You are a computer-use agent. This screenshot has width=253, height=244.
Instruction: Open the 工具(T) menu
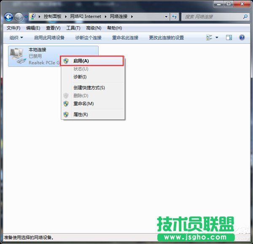click(73, 28)
